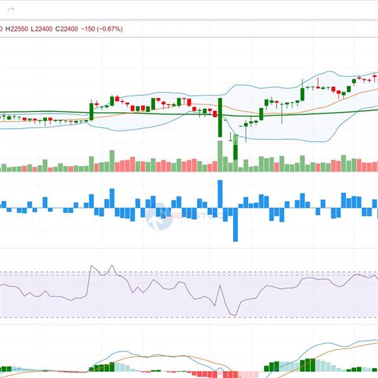Click the redo arrow icon
Screen dimensions: 378x378
11,9
